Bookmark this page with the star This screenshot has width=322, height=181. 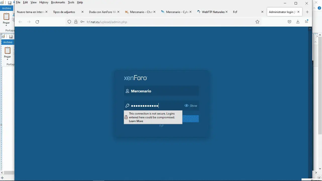[257, 22]
